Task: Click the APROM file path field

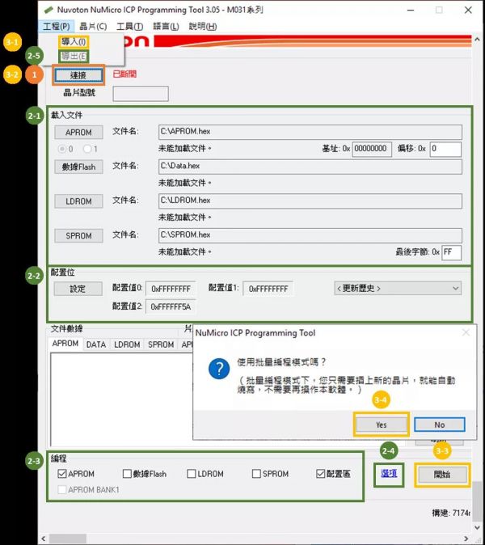Action: coord(310,132)
